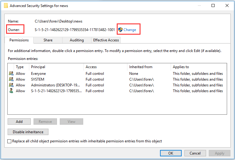Viewport: 235px width, 160px height.
Task: Switch to the Share tab
Action: 48,40
